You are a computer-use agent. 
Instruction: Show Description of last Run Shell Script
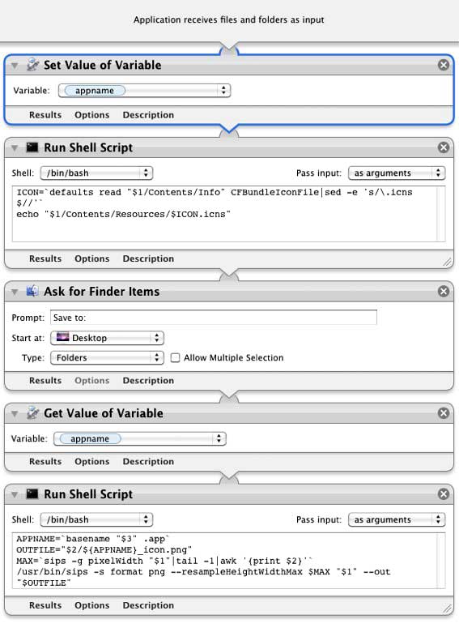pos(148,605)
